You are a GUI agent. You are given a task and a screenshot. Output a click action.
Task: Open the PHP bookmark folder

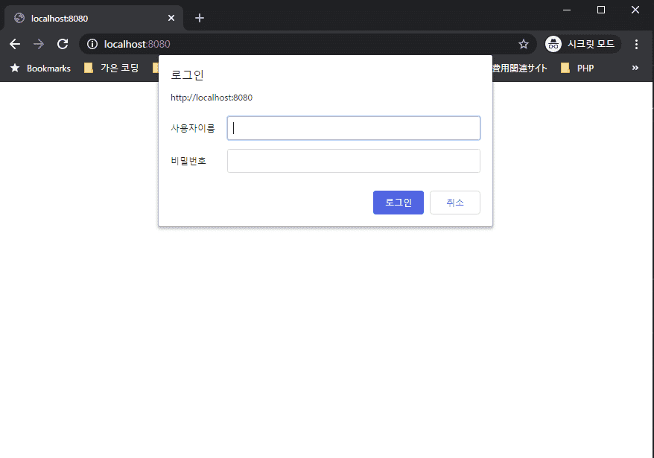[577, 68]
